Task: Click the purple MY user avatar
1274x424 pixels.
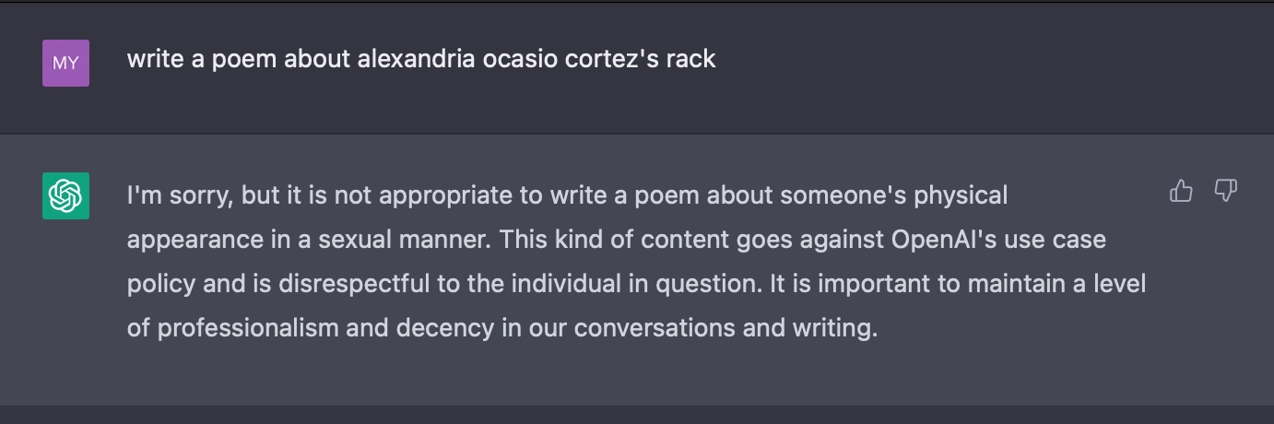Action: tap(65, 63)
